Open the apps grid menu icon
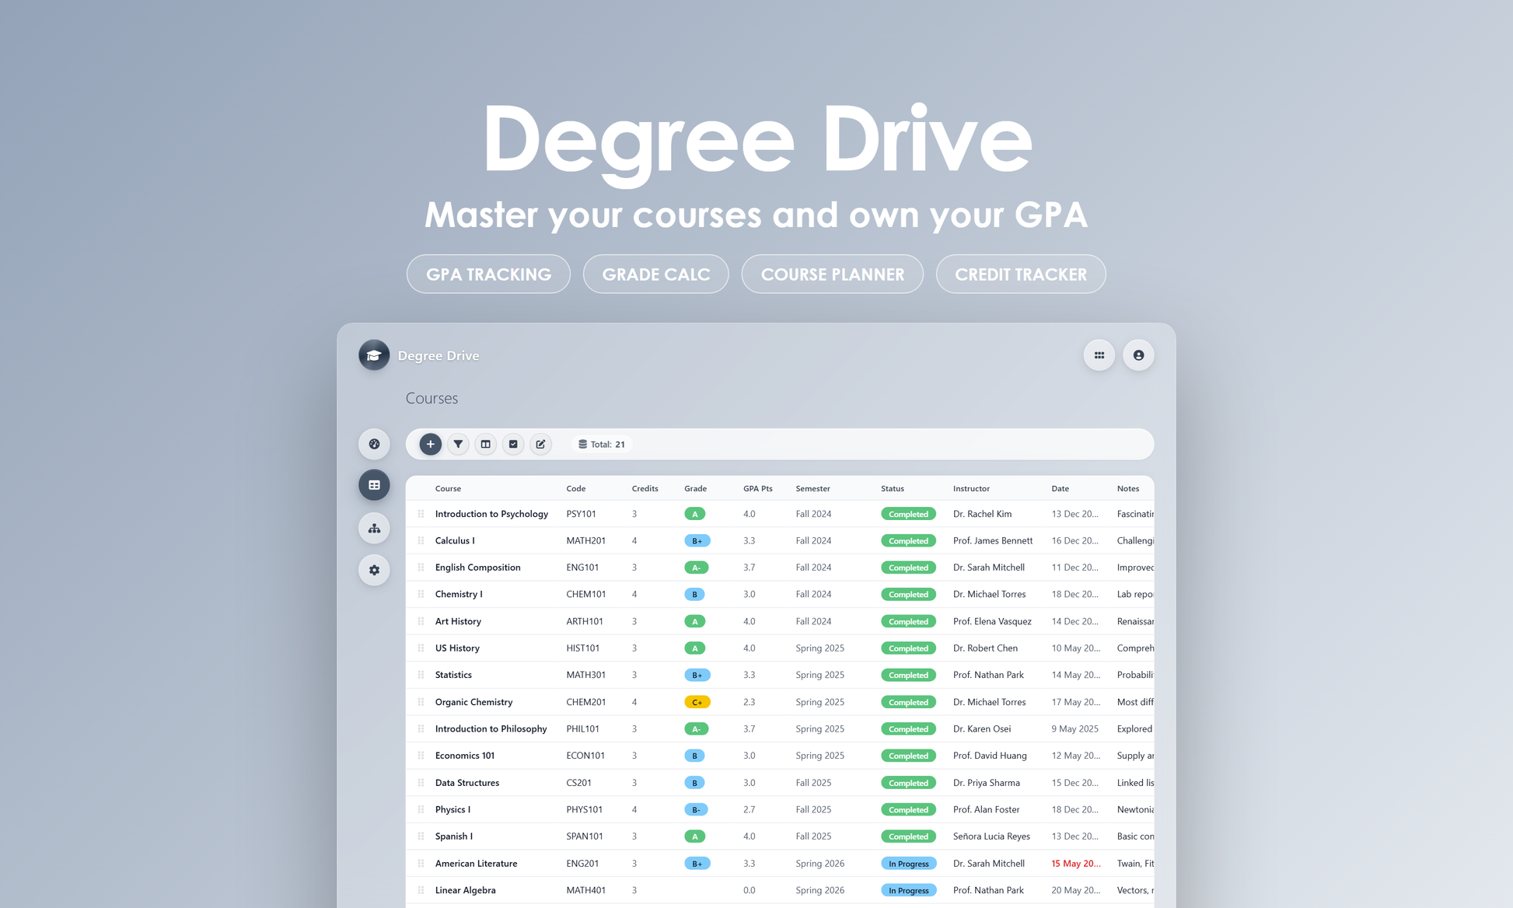 [1099, 355]
